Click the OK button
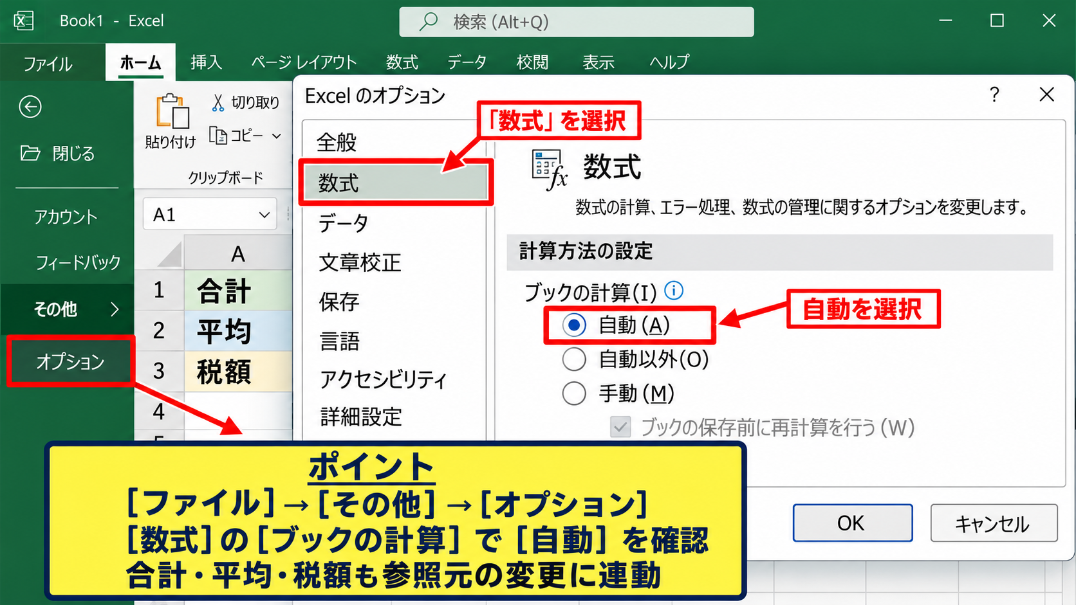 [x=852, y=523]
